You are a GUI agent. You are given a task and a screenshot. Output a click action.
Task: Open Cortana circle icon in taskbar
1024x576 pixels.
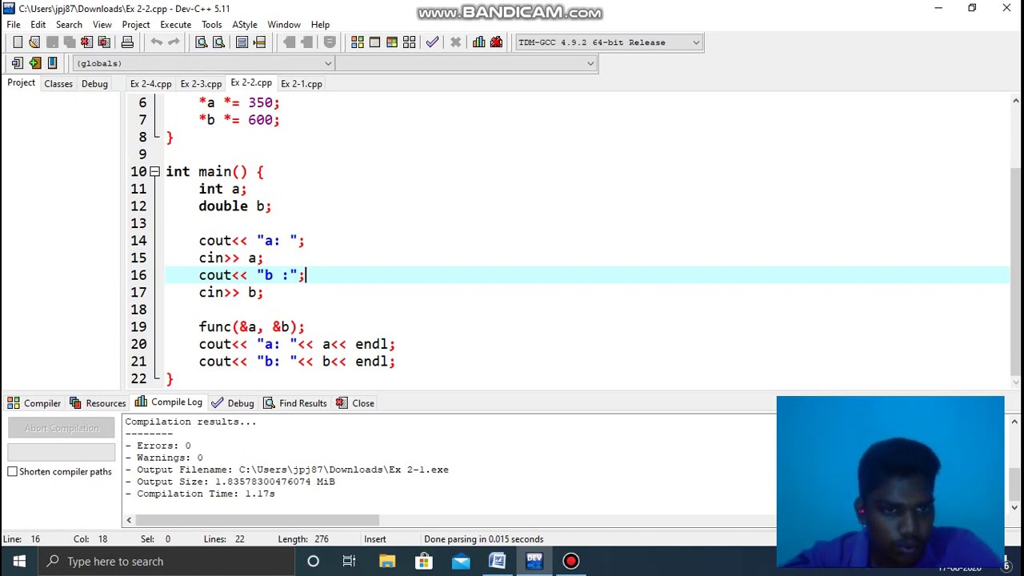tap(313, 561)
